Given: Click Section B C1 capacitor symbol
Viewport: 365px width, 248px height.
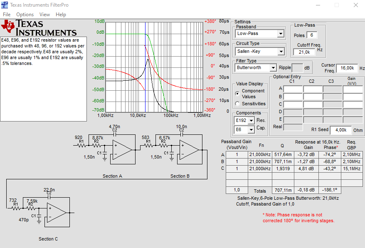Looking at the screenshot, I should (172, 153).
